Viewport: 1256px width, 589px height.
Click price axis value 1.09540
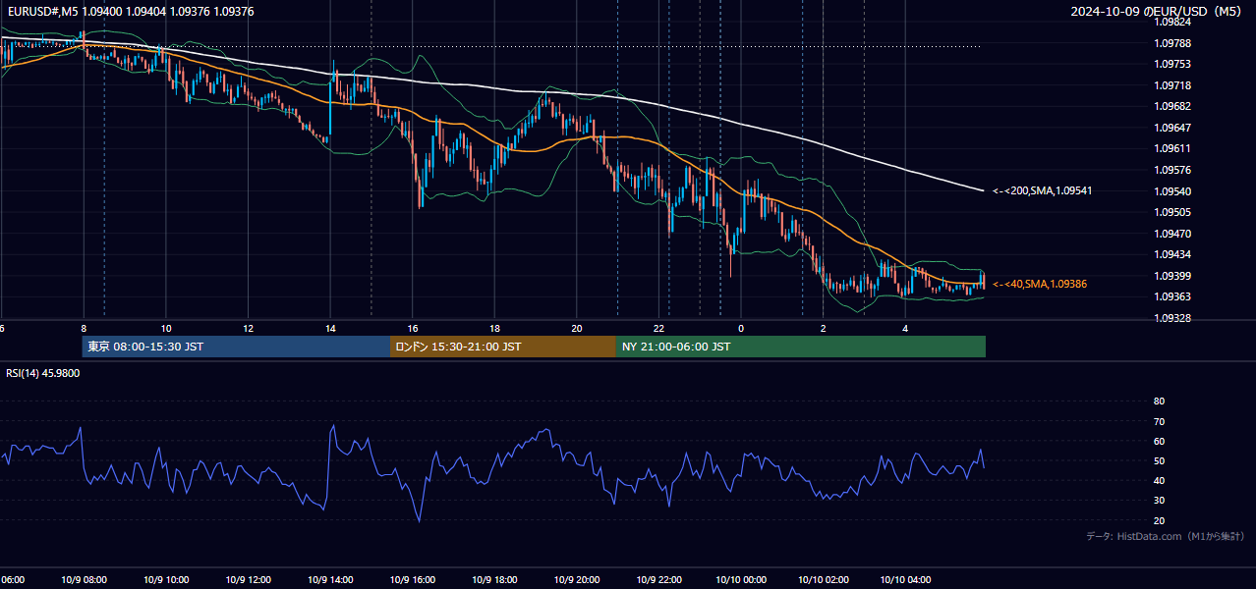point(1172,191)
